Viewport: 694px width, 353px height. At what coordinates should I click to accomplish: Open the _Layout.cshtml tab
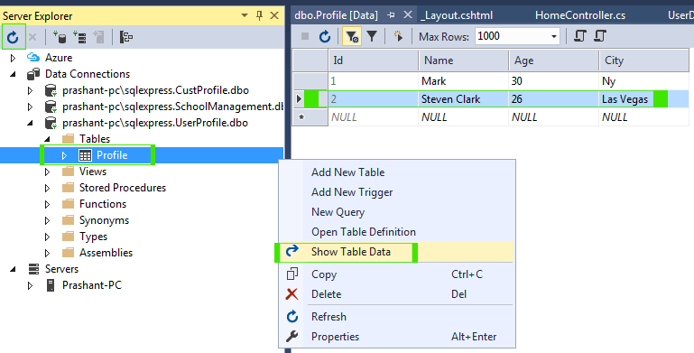click(457, 15)
